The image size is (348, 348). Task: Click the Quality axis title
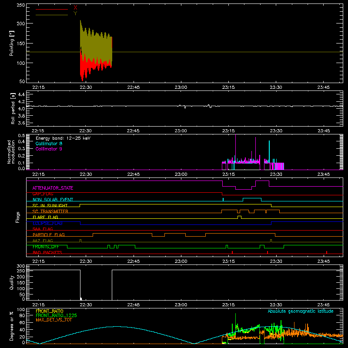pyautogui.click(x=12, y=282)
